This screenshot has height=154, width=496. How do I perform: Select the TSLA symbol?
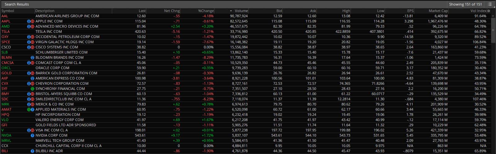tap(6, 32)
